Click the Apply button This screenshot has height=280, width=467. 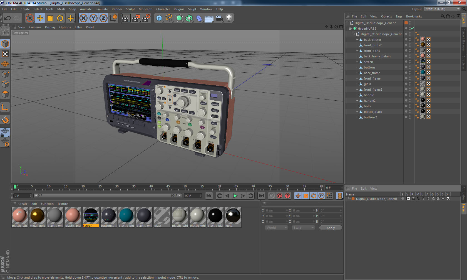click(331, 228)
